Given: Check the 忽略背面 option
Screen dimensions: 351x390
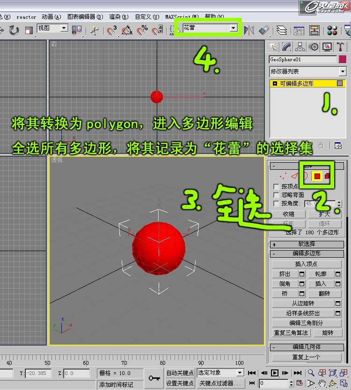Looking at the screenshot, I should 276,195.
